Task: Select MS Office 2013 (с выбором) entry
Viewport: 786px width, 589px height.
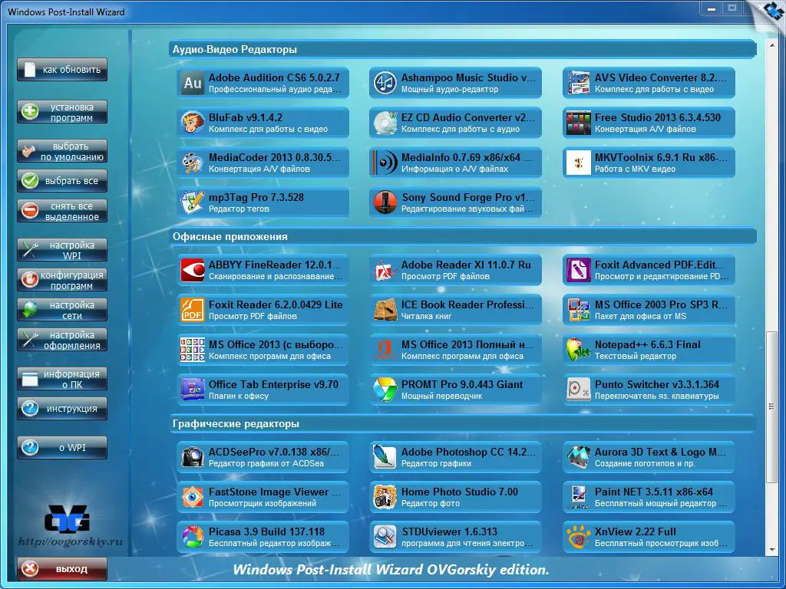Action: coord(263,350)
